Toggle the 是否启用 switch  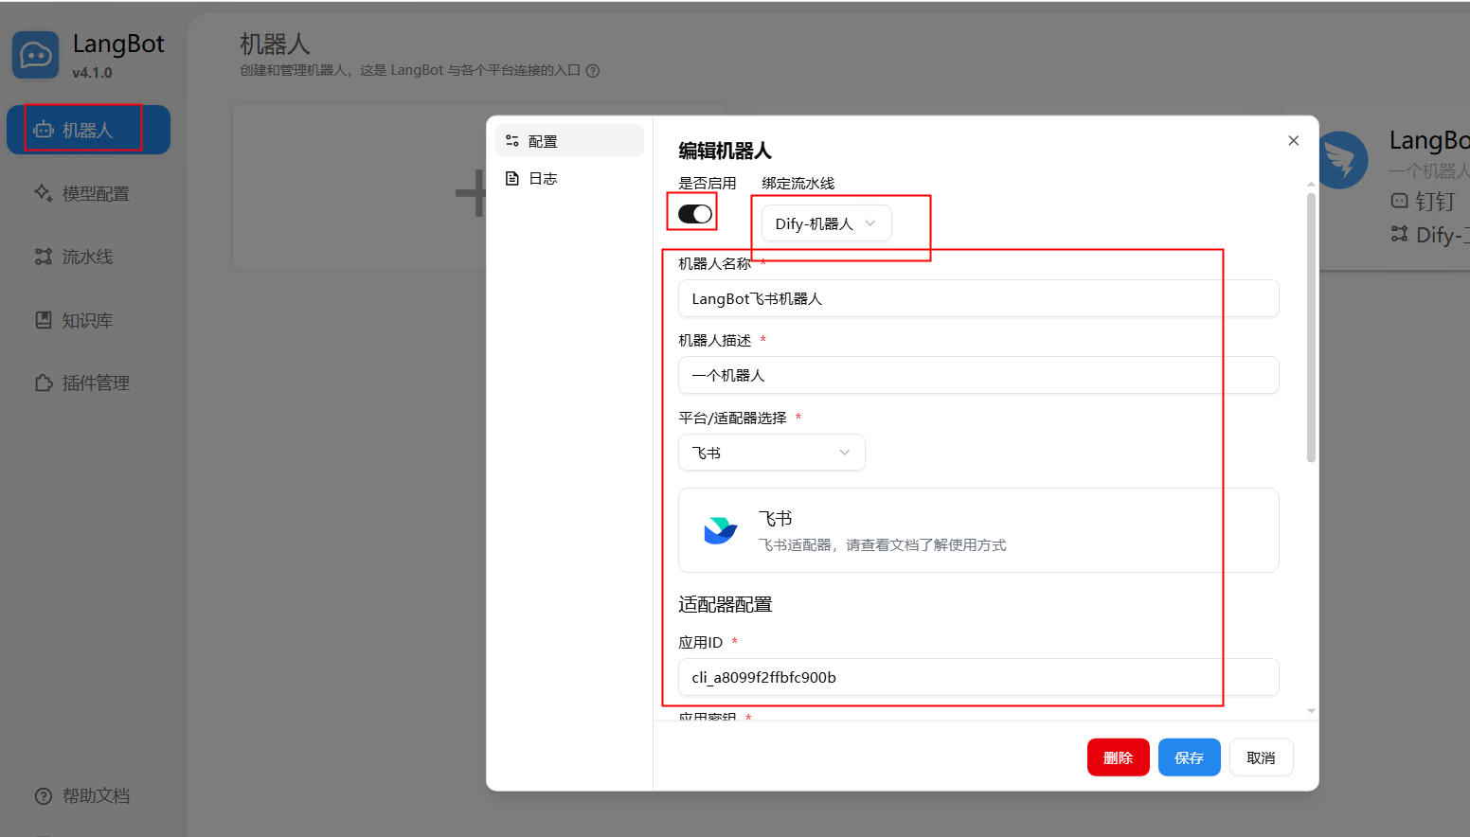tap(695, 214)
